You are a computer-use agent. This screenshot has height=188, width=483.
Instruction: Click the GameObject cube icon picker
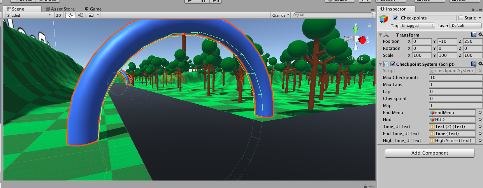coord(385,19)
